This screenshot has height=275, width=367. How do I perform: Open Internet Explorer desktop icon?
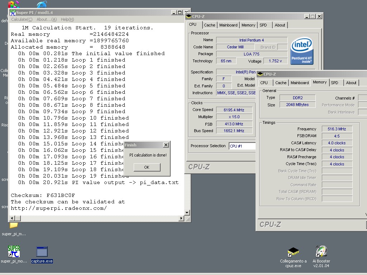[x=42, y=4]
